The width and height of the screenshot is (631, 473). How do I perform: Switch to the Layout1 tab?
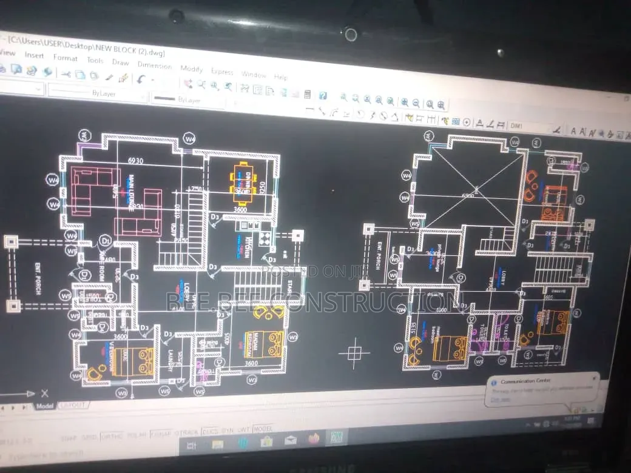coord(73,404)
